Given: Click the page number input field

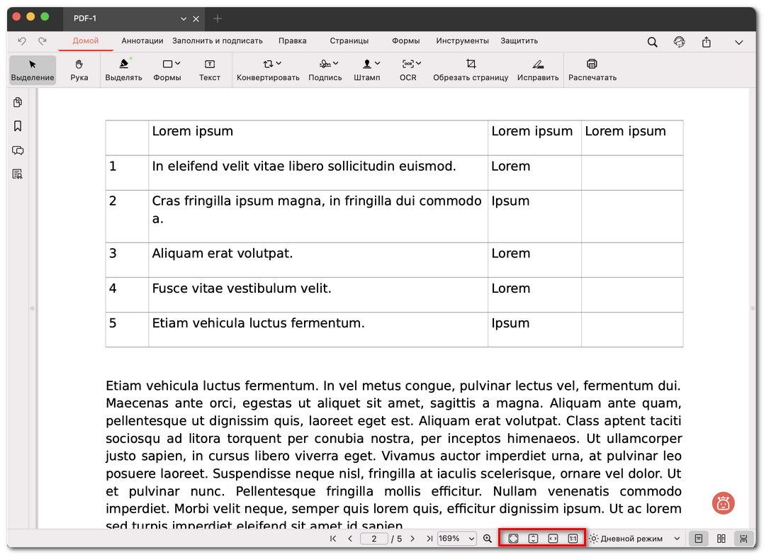Looking at the screenshot, I should pos(374,539).
